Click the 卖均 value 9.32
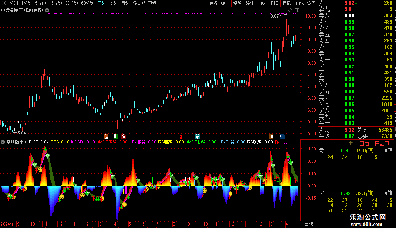 coord(349,130)
